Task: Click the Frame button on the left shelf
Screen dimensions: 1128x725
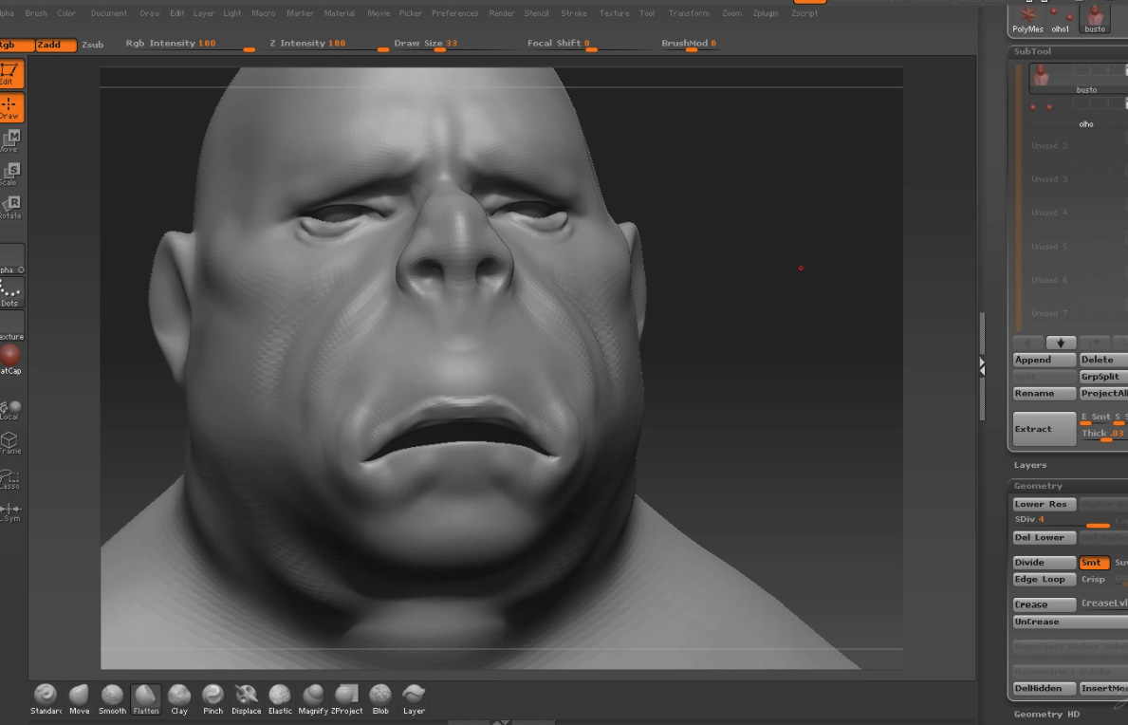Action: point(10,443)
